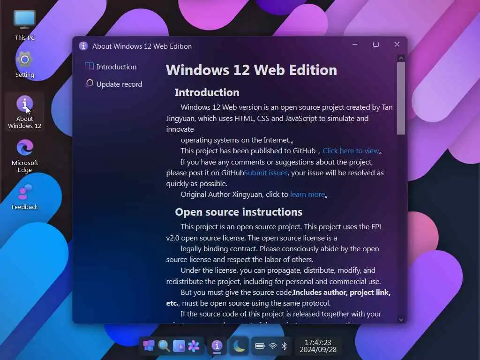The width and height of the screenshot is (480, 360).
Task: Click the Wi-Fi icon in the tray
Action: coord(272,346)
